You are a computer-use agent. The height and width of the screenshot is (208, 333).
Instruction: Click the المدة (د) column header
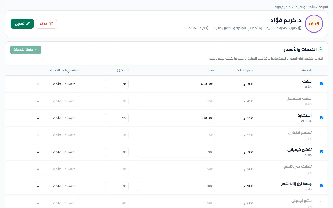[122, 70]
